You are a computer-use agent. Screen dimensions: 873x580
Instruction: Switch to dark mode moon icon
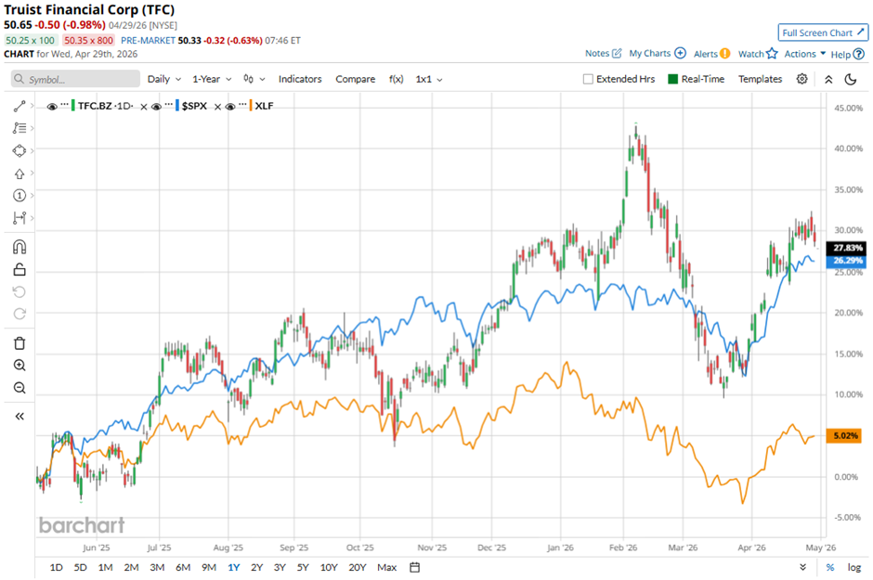(x=850, y=79)
